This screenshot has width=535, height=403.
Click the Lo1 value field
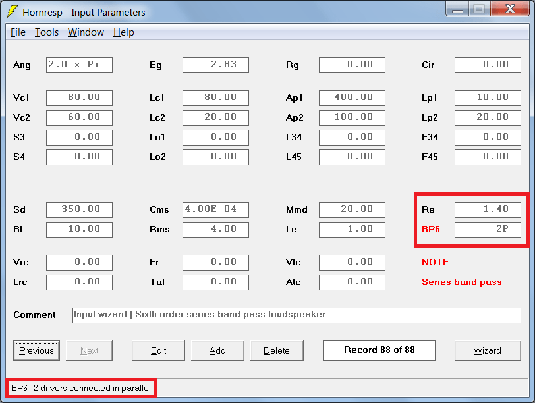(215, 138)
